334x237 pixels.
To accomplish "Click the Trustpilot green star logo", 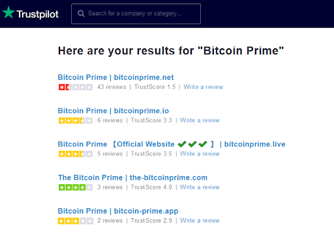I will (x=8, y=12).
